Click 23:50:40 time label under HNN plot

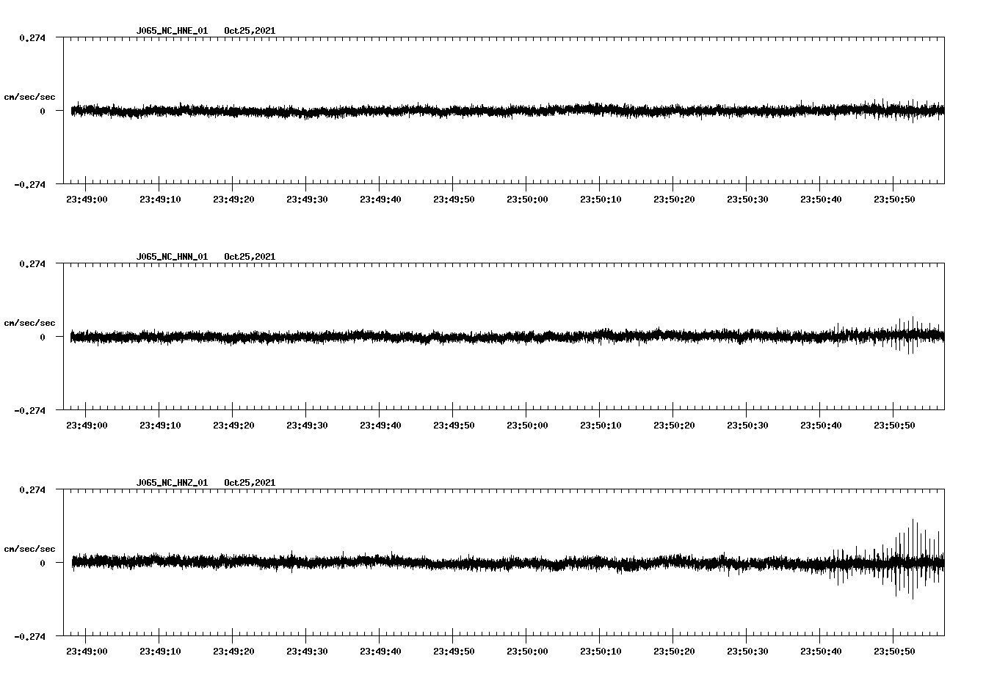(x=821, y=425)
